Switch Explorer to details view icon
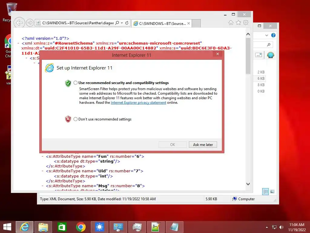The height and width of the screenshot is (233, 310). pyautogui.click(x=265, y=191)
